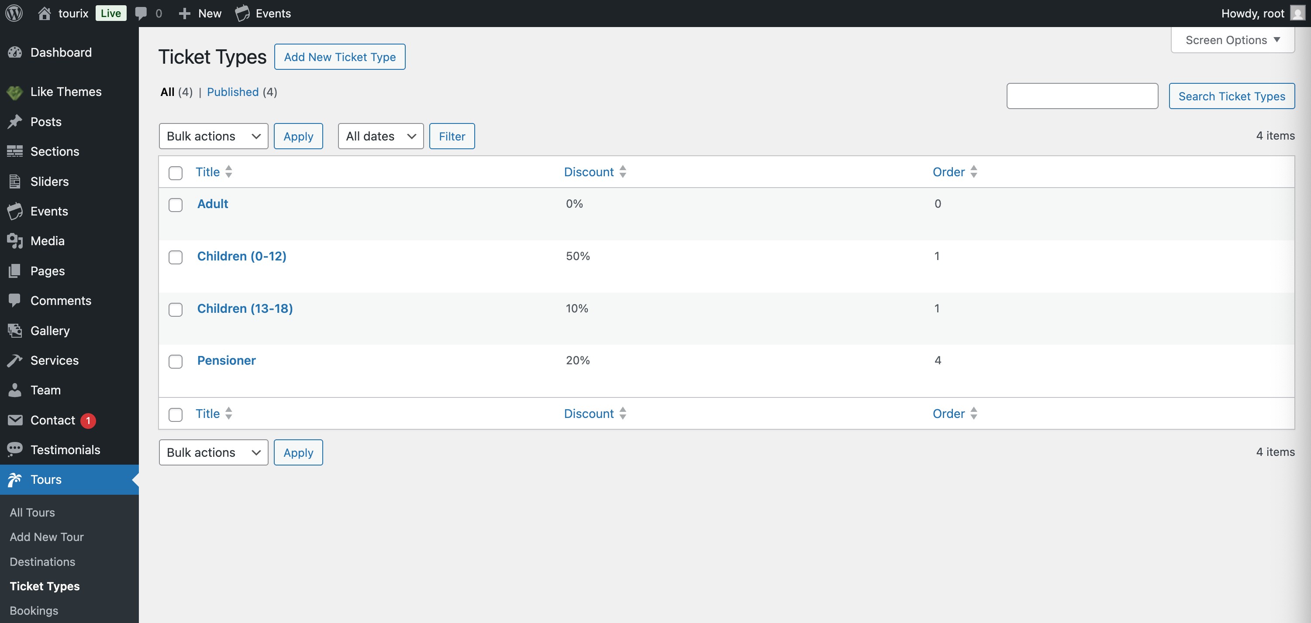This screenshot has width=1311, height=623.
Task: Click Search Ticket Types button
Action: click(1232, 96)
